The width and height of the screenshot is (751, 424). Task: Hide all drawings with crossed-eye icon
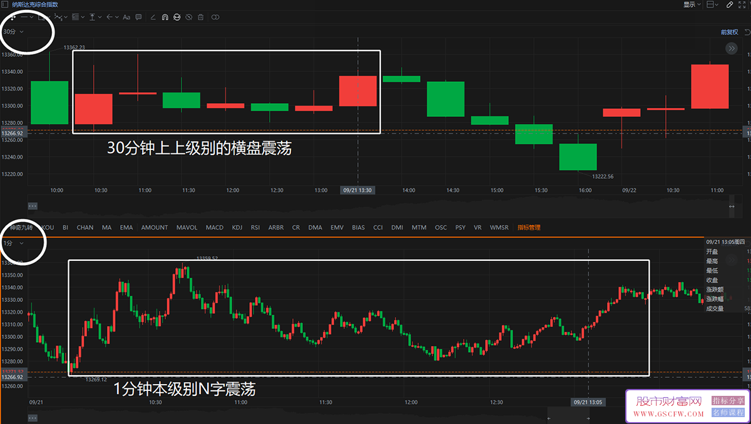[188, 18]
